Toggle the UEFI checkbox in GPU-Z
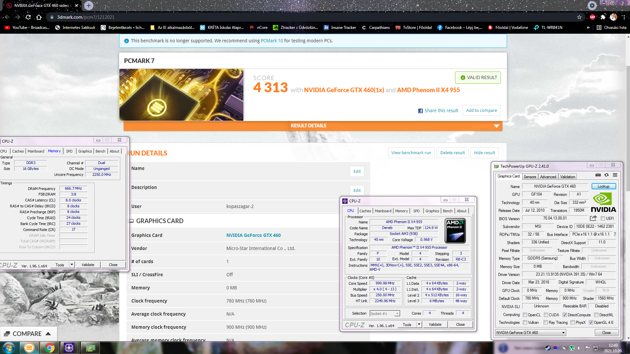 603,219
